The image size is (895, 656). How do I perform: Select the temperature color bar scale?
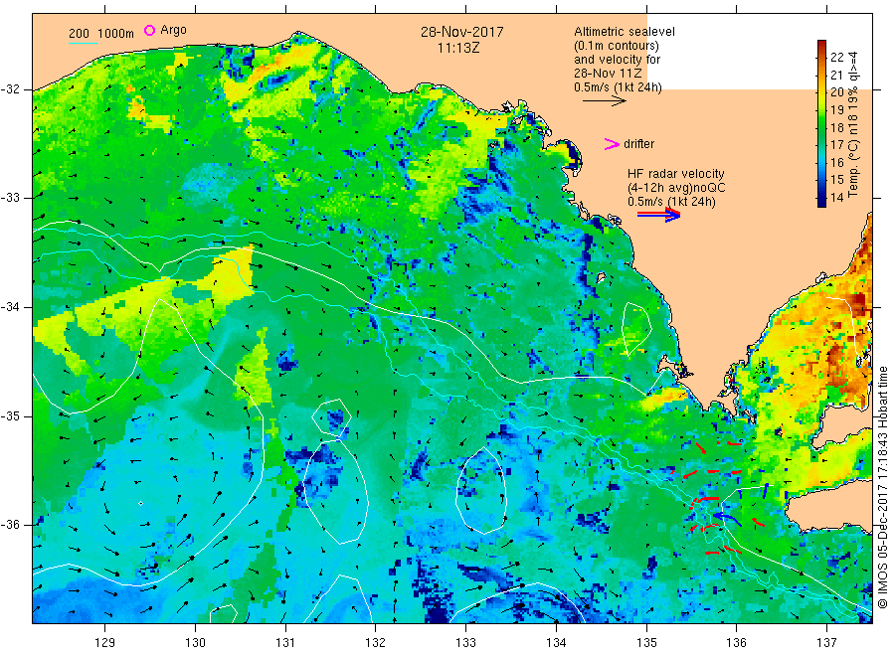click(821, 123)
